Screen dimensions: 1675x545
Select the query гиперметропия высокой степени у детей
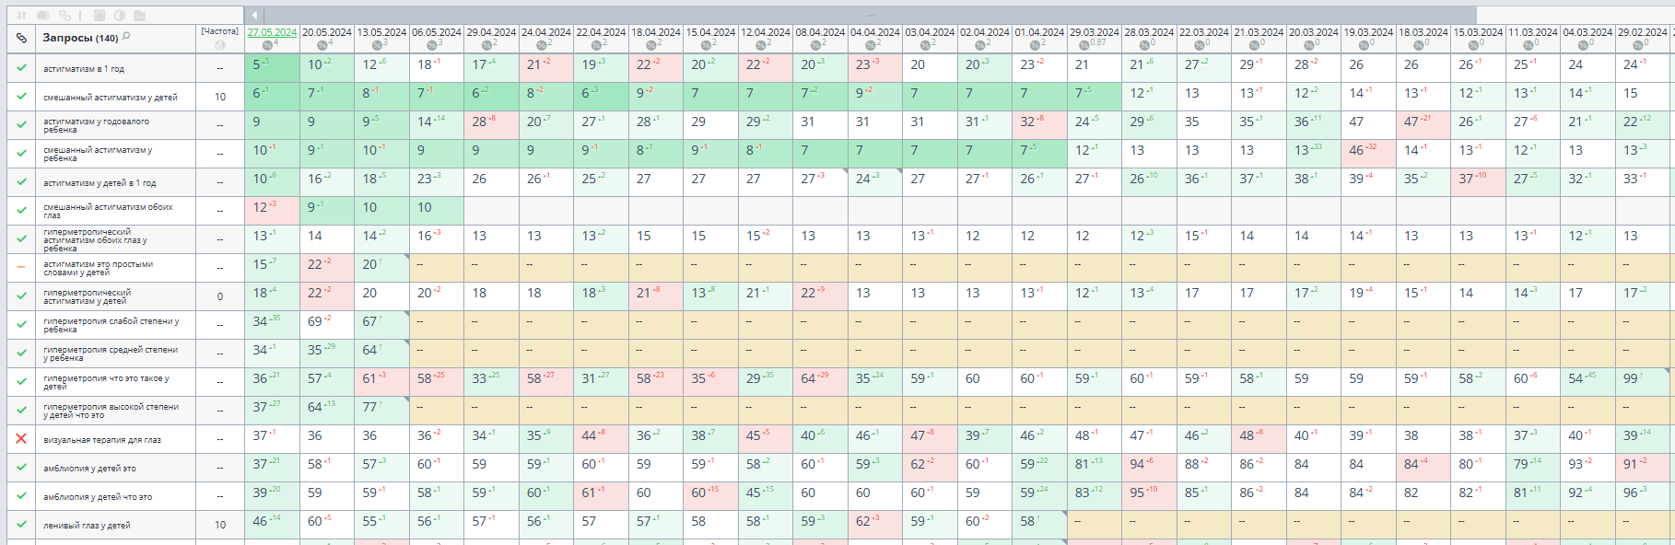(111, 411)
